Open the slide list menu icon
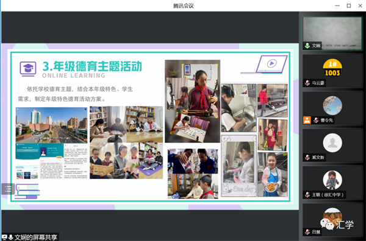366x241 pixels. point(8,189)
